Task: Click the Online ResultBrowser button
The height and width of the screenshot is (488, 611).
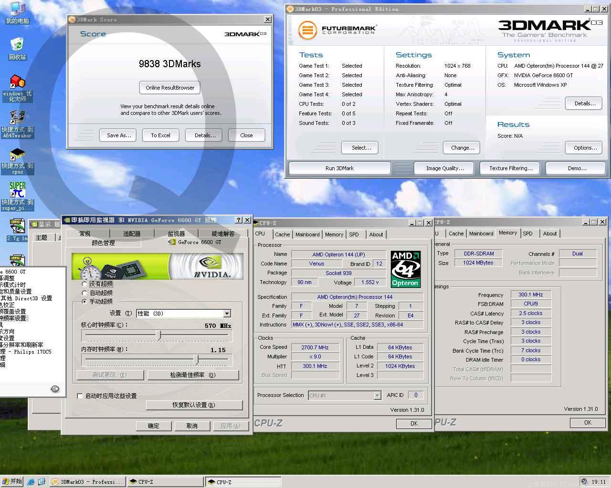Action: (170, 88)
